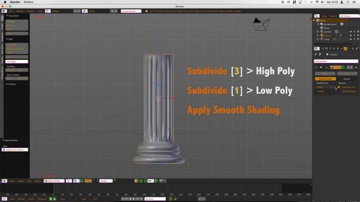Click the Mirror button in Transform panel
The height and width of the screenshot is (202, 360).
tap(17, 34)
